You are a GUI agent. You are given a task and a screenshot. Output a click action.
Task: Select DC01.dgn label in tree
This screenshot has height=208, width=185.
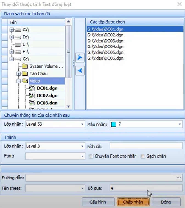click(47, 88)
